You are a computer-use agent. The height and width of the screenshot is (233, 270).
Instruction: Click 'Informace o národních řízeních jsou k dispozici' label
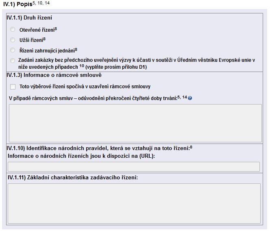click(81, 156)
